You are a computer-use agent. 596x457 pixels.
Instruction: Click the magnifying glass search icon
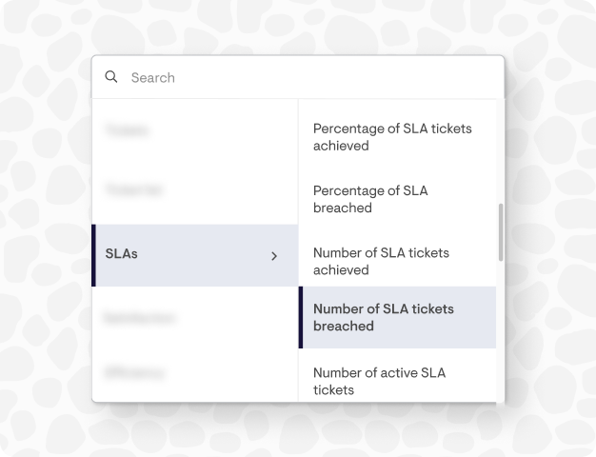pos(111,77)
